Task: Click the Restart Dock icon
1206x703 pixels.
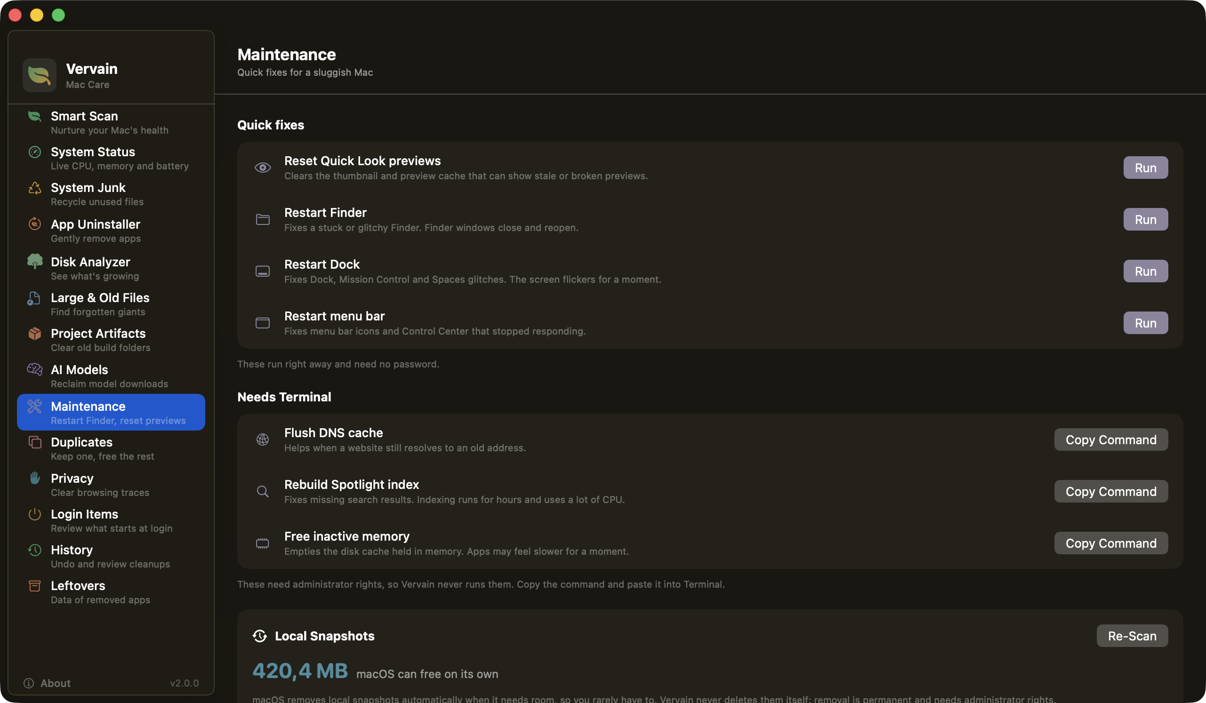Action: point(263,271)
